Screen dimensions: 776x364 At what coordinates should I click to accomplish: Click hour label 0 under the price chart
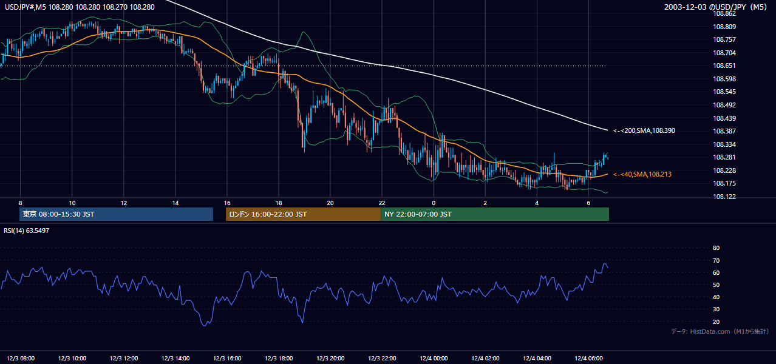click(434, 203)
